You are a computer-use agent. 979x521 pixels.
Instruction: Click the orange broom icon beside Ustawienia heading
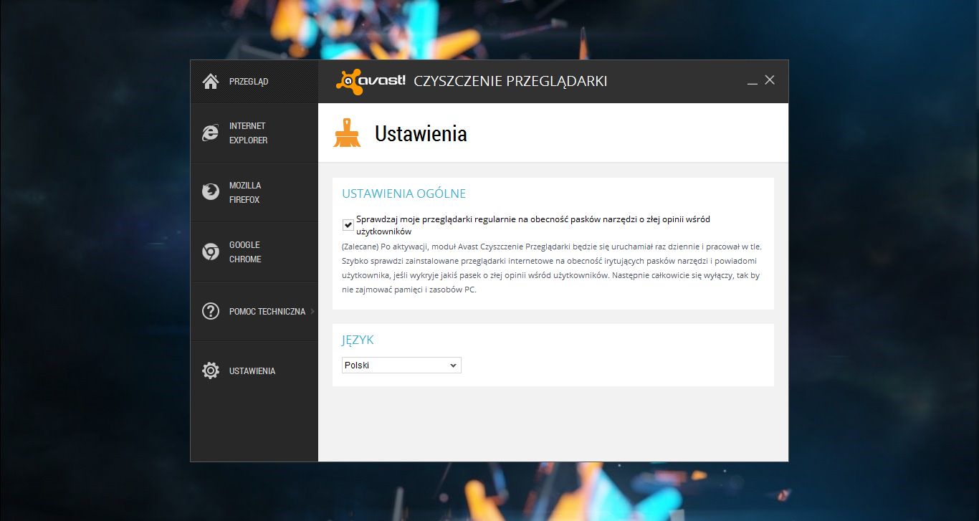click(x=347, y=133)
